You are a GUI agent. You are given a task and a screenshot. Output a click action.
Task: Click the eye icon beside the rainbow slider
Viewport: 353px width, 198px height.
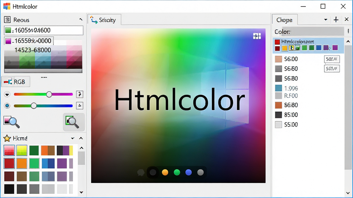pyautogui.click(x=7, y=94)
